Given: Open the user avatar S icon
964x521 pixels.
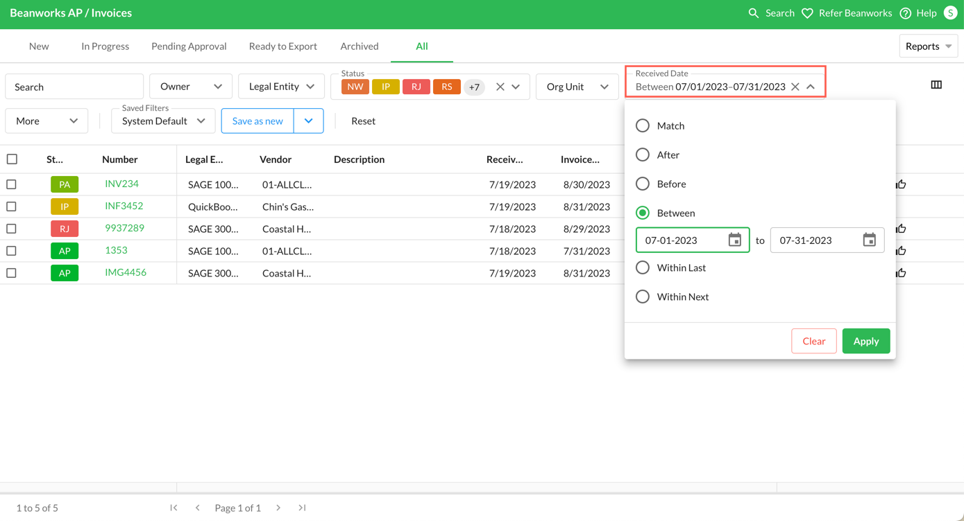Looking at the screenshot, I should (x=950, y=13).
